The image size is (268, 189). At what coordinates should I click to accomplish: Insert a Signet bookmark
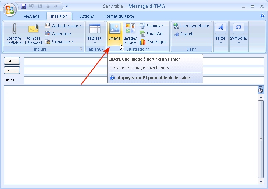pos(183,34)
